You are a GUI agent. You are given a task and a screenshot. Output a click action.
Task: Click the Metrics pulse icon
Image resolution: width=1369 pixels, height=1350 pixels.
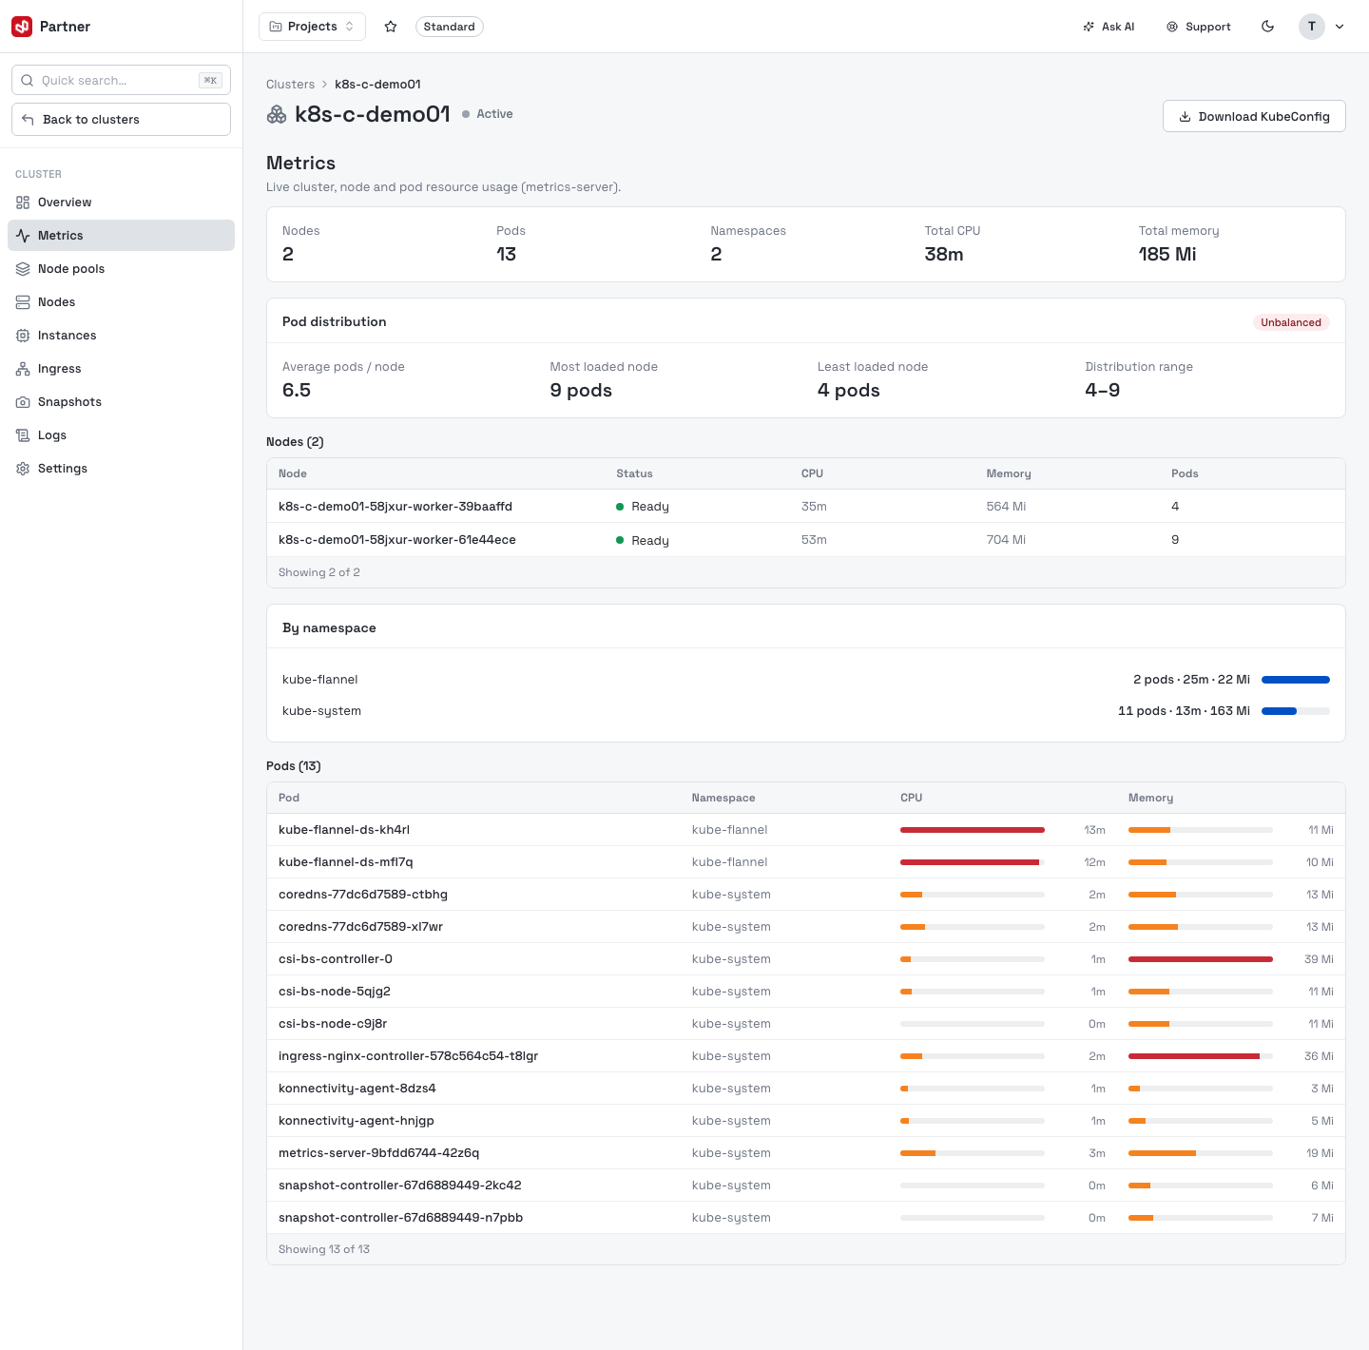pyautogui.click(x=23, y=236)
